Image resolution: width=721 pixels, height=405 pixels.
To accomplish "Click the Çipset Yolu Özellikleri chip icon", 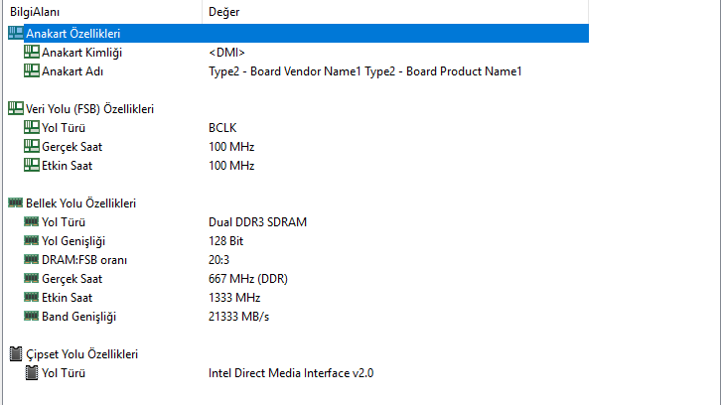I will pyautogui.click(x=15, y=353).
